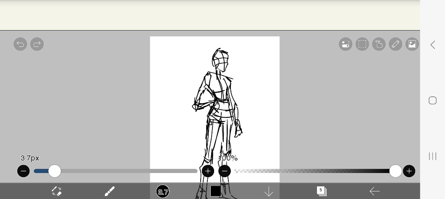Screen dimensions: 445x199
Task: Click the back arrow in bottom toolbar
Action: 374,191
